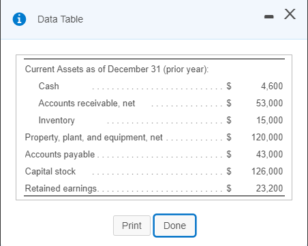Click the blue info icon
This screenshot has width=308, height=246.
(x=19, y=19)
